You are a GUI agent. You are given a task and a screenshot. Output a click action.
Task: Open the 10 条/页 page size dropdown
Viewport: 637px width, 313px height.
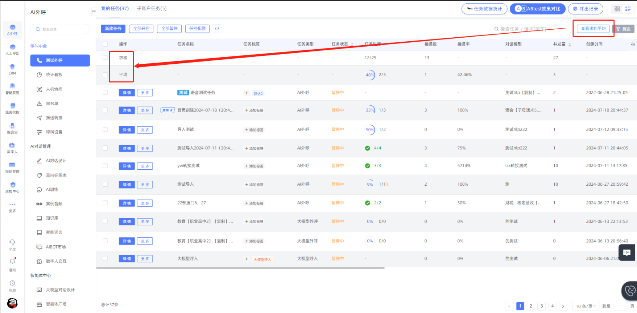[x=586, y=306]
